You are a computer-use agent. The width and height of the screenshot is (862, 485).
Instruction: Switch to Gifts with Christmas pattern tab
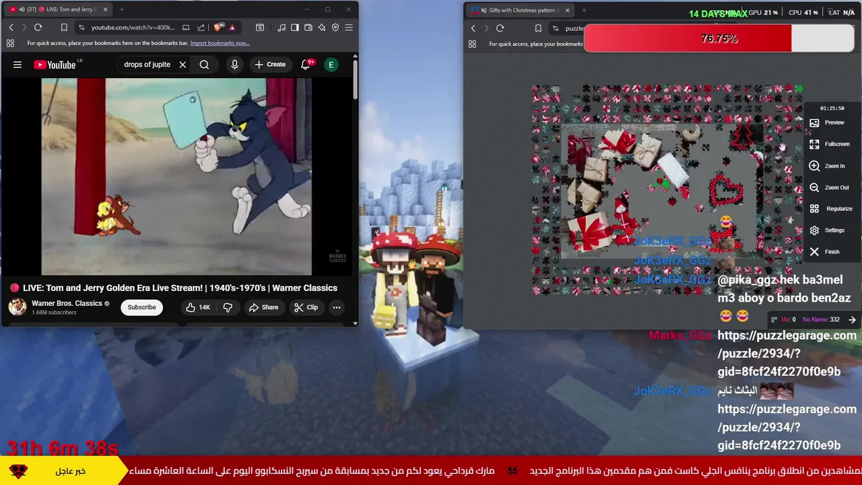(x=521, y=10)
